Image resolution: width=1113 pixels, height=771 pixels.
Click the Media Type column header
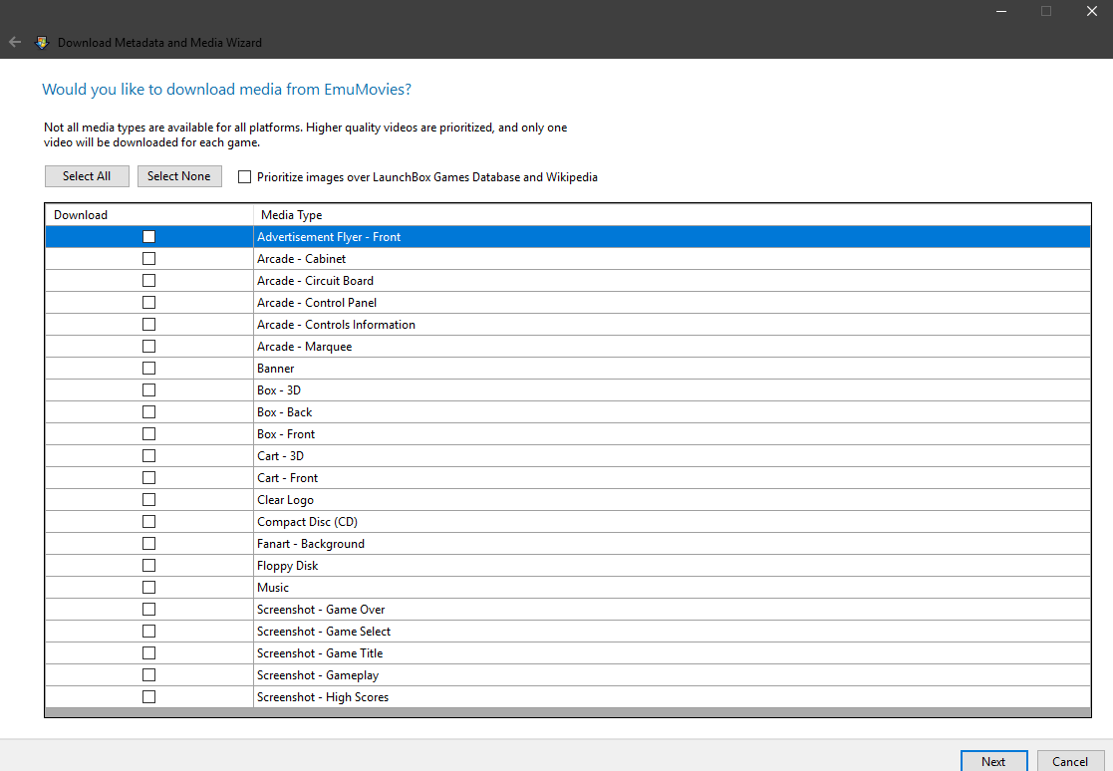(x=673, y=215)
